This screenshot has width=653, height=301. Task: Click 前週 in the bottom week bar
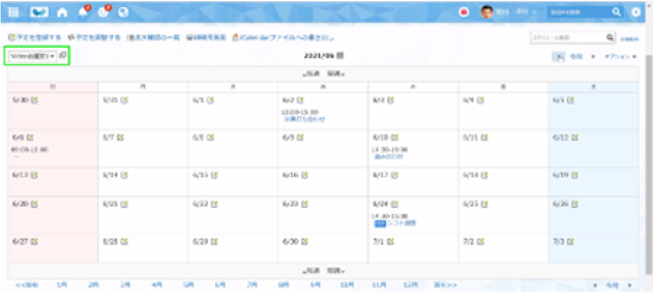pyautogui.click(x=311, y=272)
